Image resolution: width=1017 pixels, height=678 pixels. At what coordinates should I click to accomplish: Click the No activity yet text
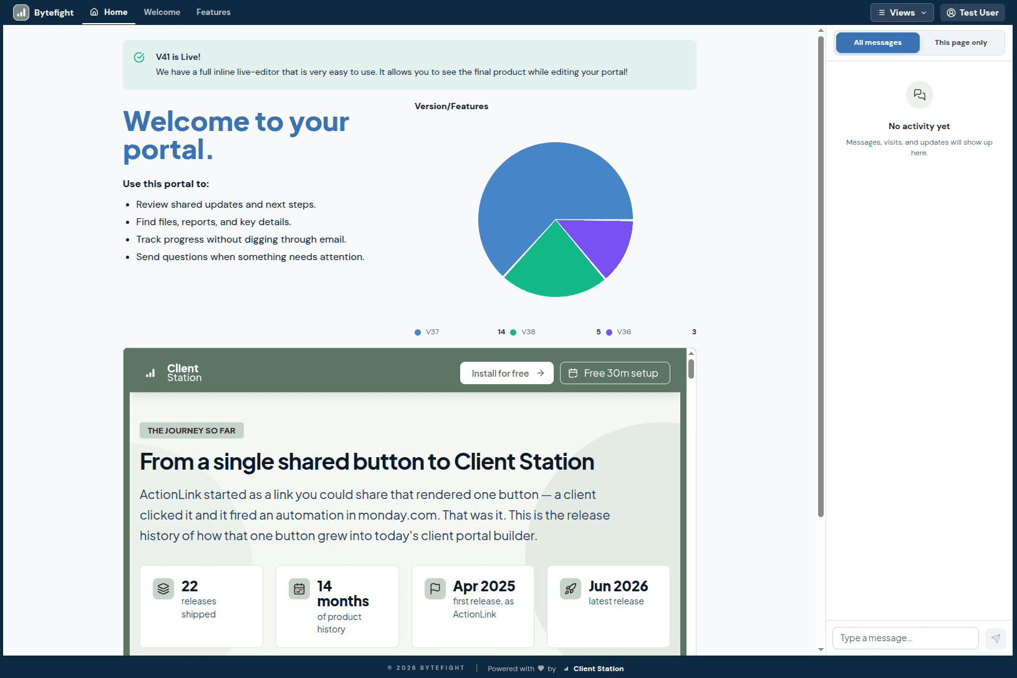pos(919,126)
